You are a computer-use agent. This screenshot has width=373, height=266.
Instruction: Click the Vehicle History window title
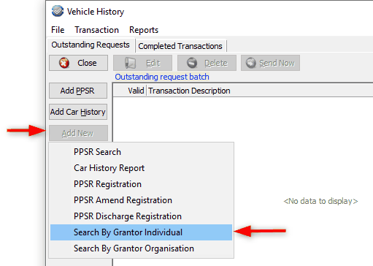tap(96, 12)
